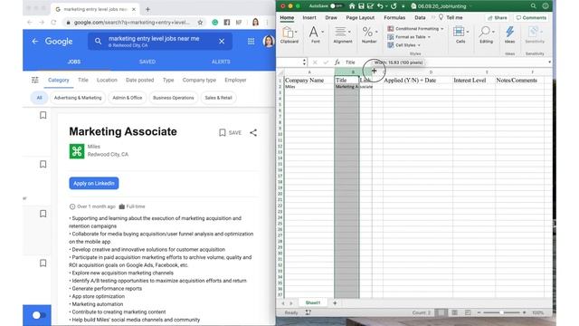
Task: Open the Google apps grid
Action: coord(252,42)
